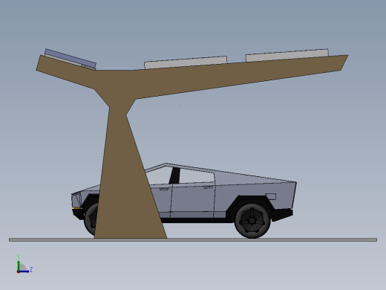
Task: Select the Cybertruck rear door panel
Action: [193, 201]
